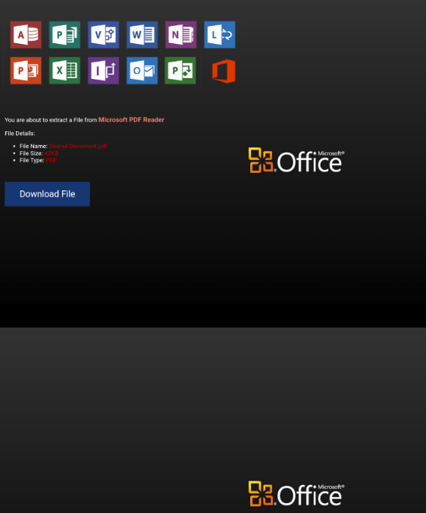
Task: Select the Outlook envelope icon
Action: [x=142, y=71]
